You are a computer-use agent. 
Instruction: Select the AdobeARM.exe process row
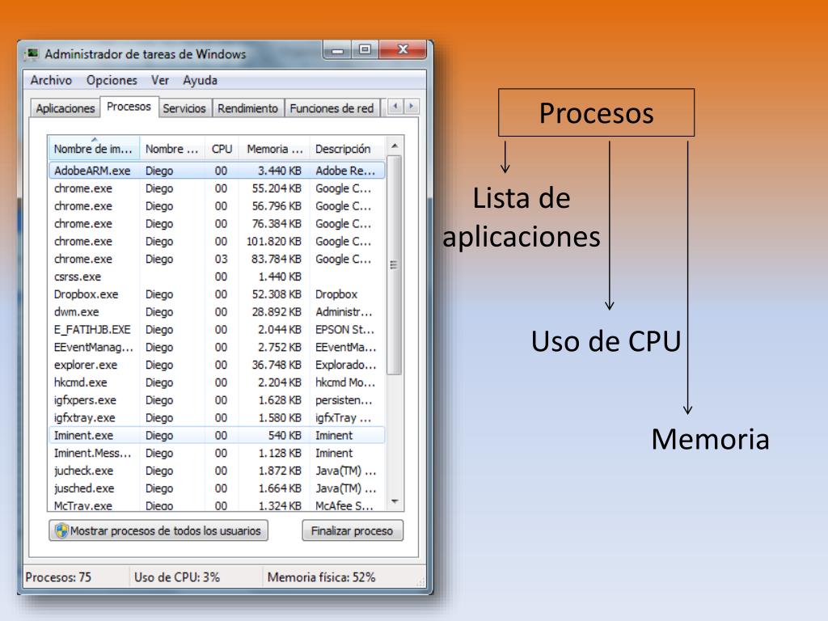(217, 171)
